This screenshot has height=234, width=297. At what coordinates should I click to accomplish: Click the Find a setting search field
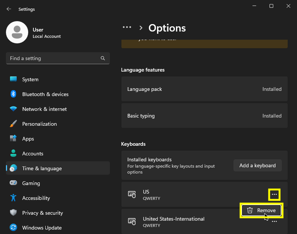pos(54,59)
